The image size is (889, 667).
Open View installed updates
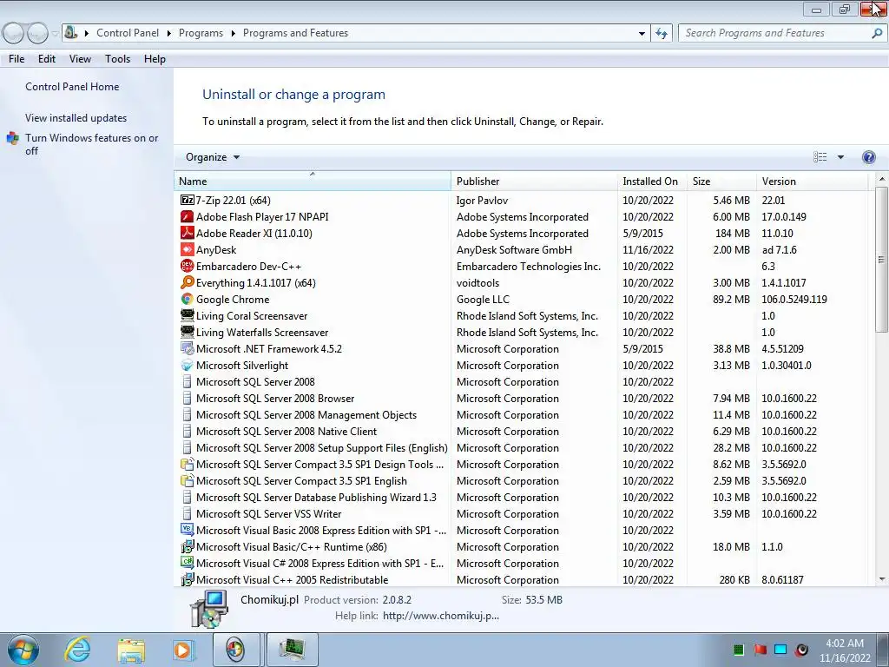(76, 118)
